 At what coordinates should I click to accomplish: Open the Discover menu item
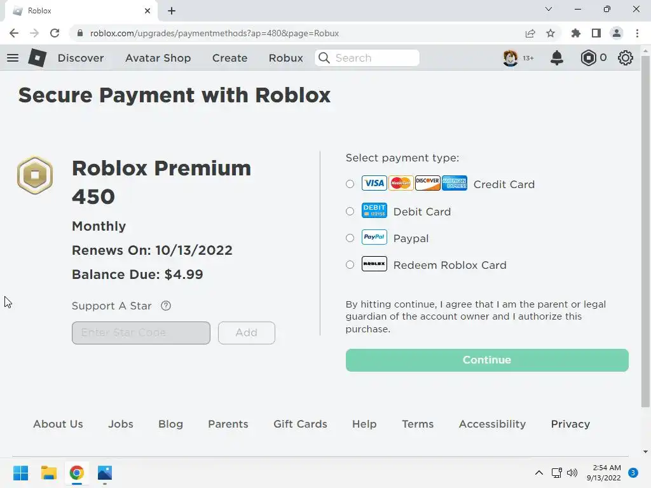81,58
